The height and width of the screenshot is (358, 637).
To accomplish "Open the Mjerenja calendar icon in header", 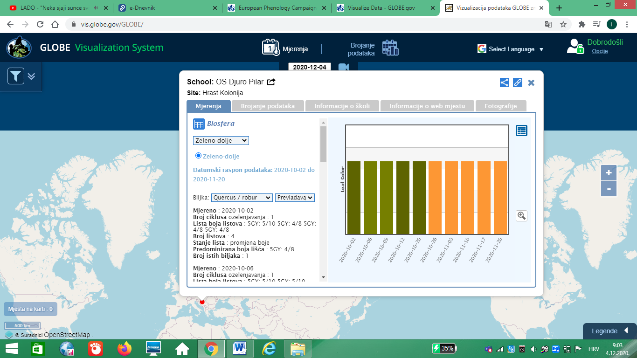I will (270, 48).
